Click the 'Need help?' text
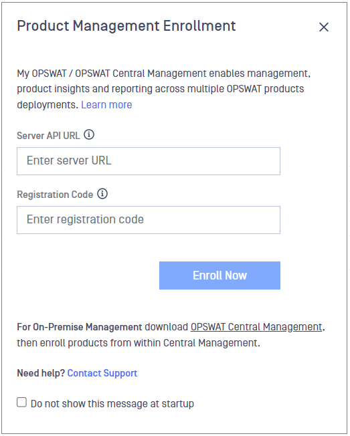The width and height of the screenshot is (350, 436). pyautogui.click(x=41, y=373)
